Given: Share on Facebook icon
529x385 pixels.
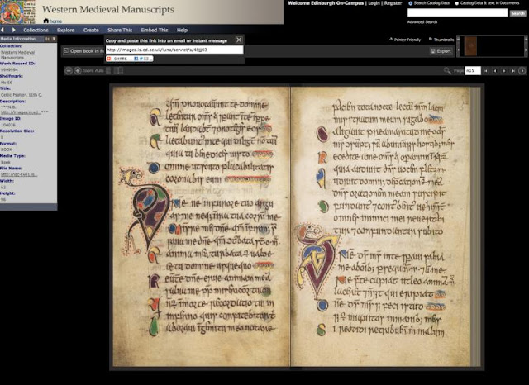Looking at the screenshot, I should [136, 59].
